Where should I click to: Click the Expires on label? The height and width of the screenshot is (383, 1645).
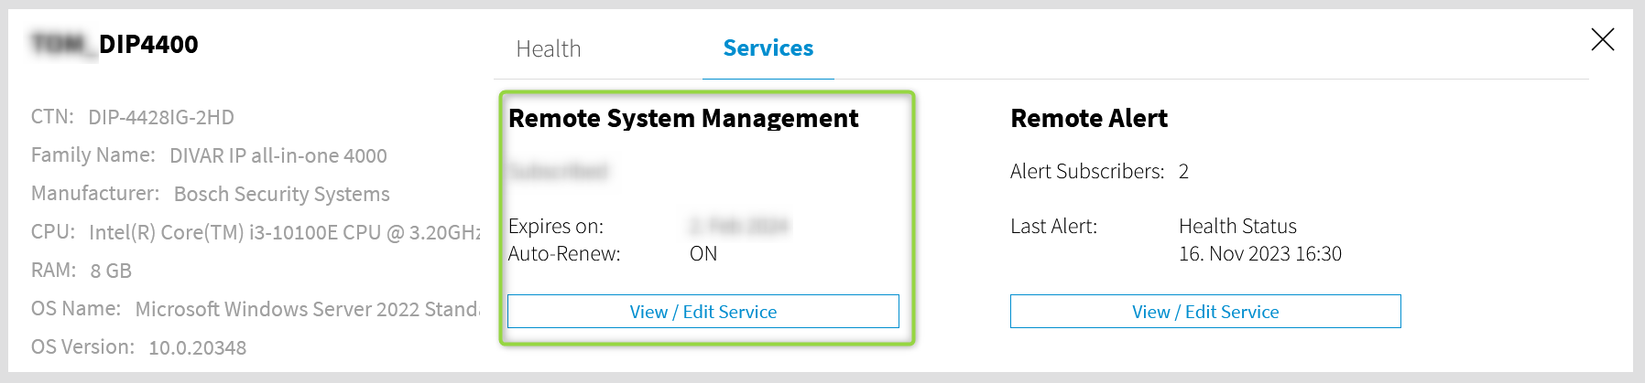[555, 227]
